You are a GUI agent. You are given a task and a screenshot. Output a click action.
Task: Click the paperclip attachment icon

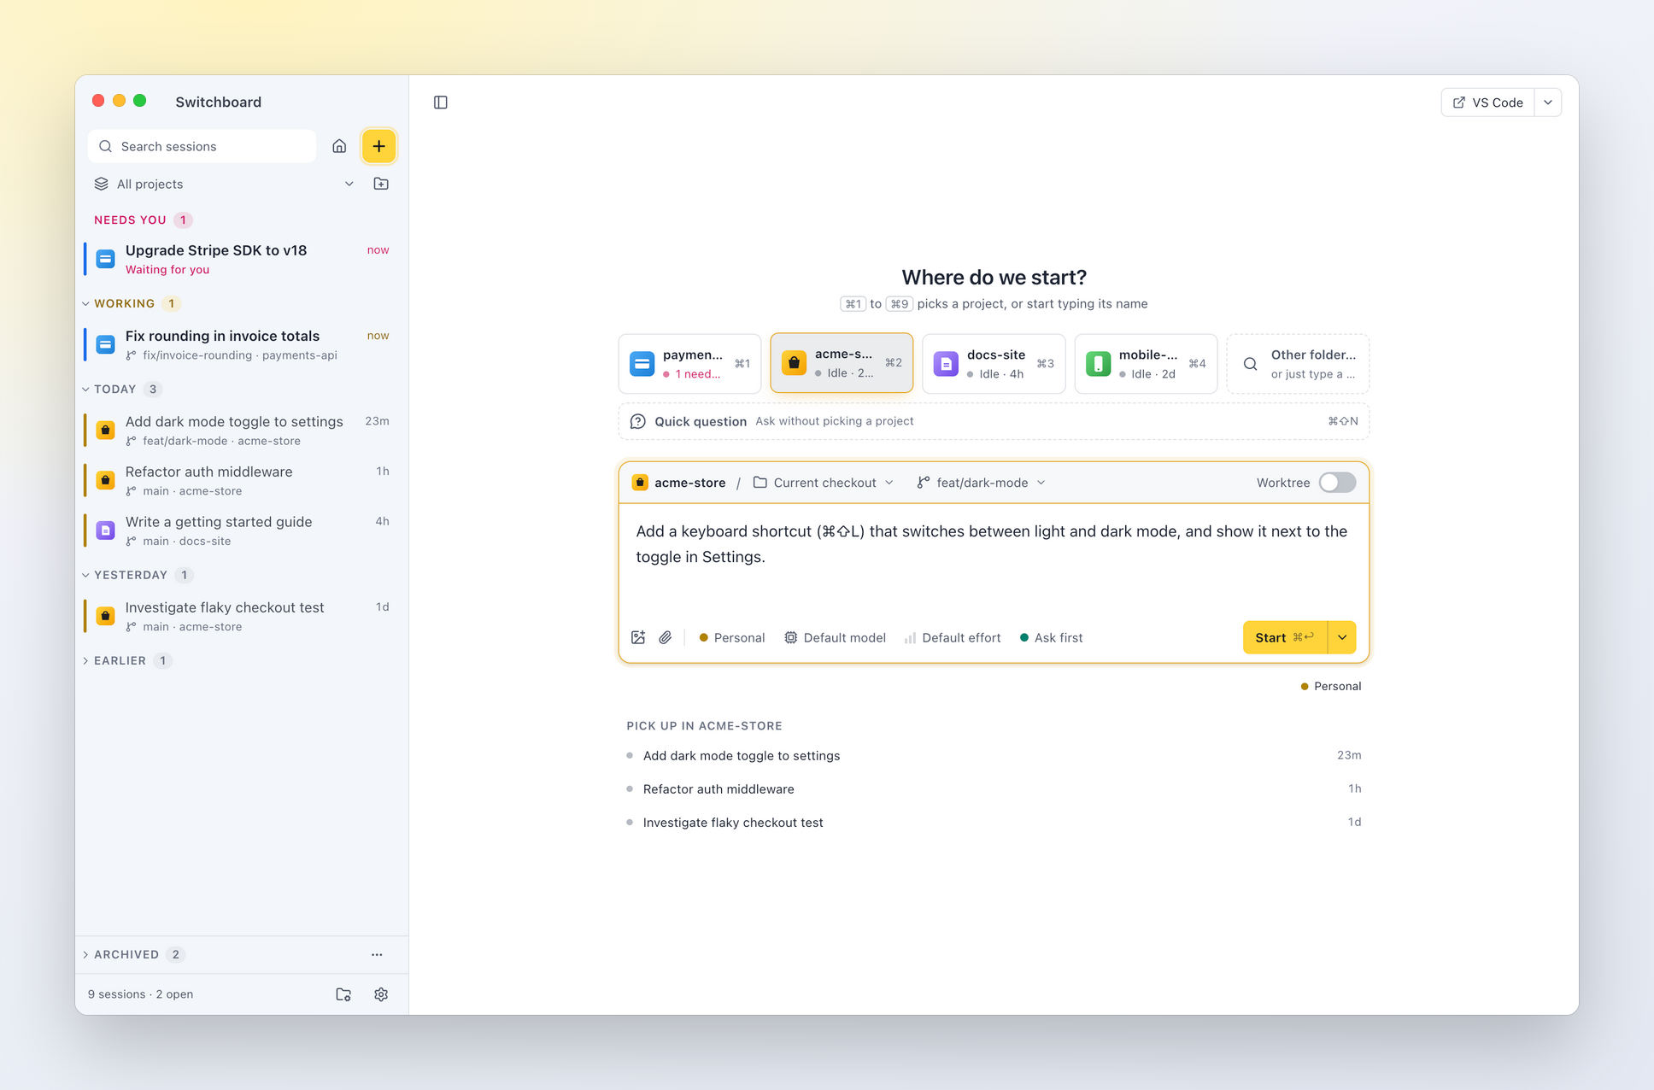(x=666, y=637)
